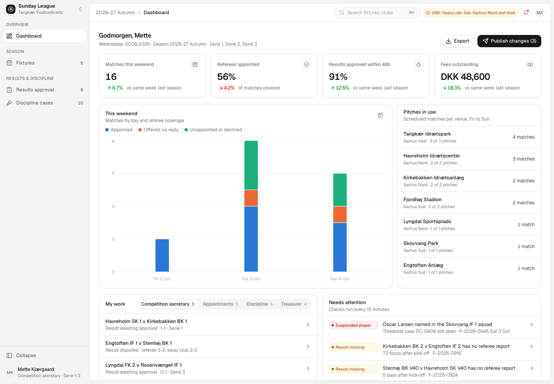554x384 pixels.
Task: Click the orange segment of Sun 4 Oct bar
Action: click(x=340, y=214)
